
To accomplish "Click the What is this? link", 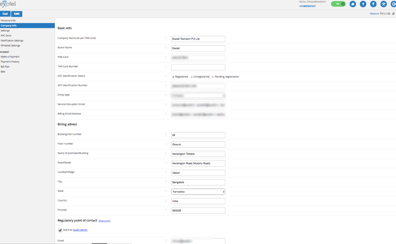I will click(104, 221).
